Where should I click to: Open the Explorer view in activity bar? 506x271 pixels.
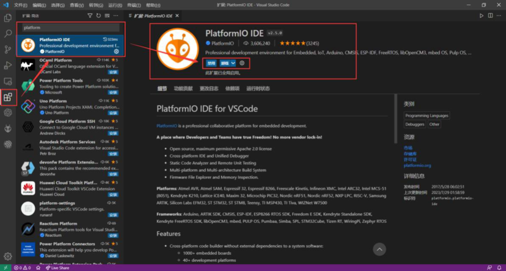[x=8, y=17]
